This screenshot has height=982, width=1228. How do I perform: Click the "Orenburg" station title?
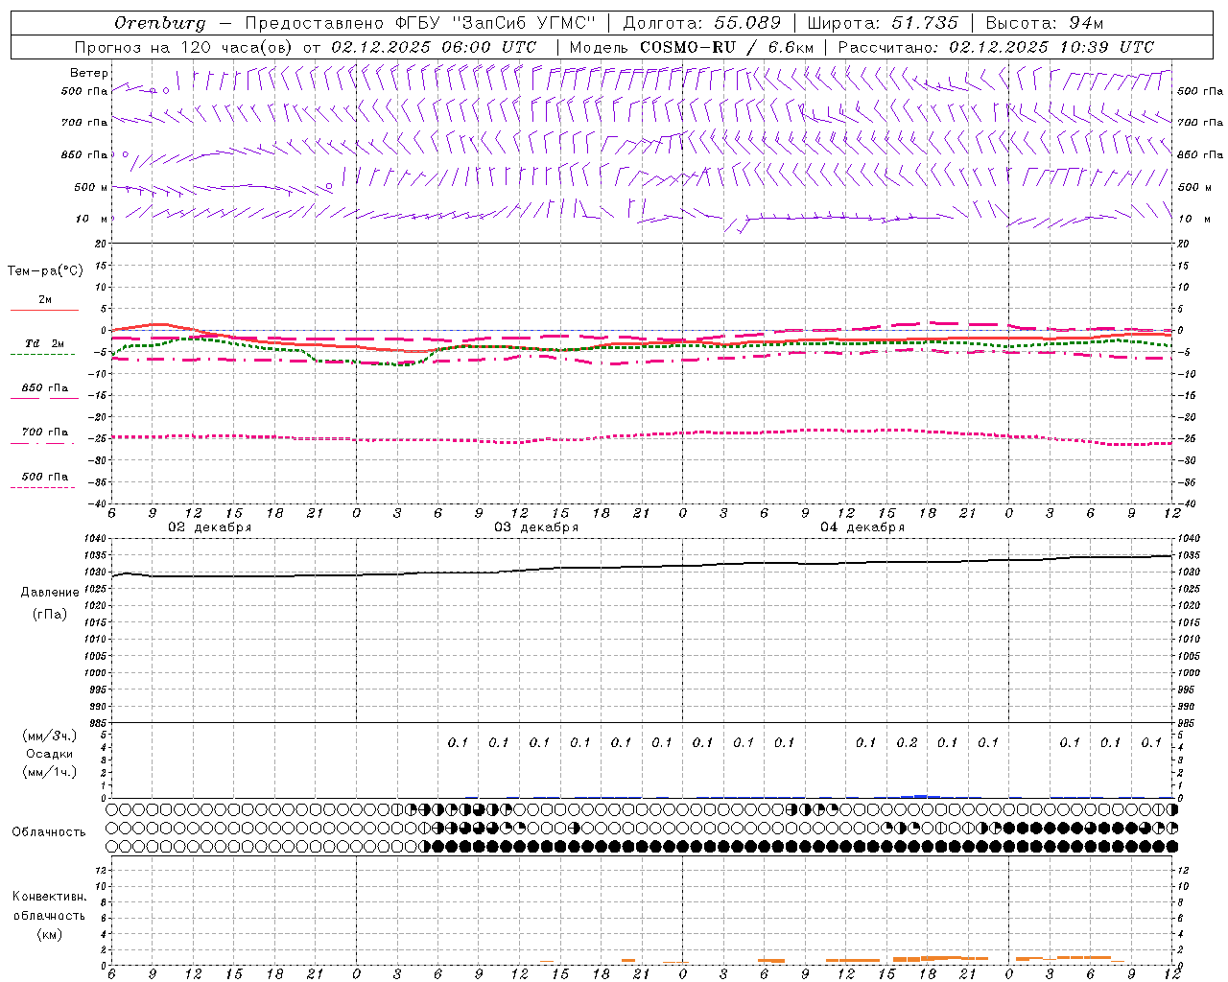pos(159,23)
